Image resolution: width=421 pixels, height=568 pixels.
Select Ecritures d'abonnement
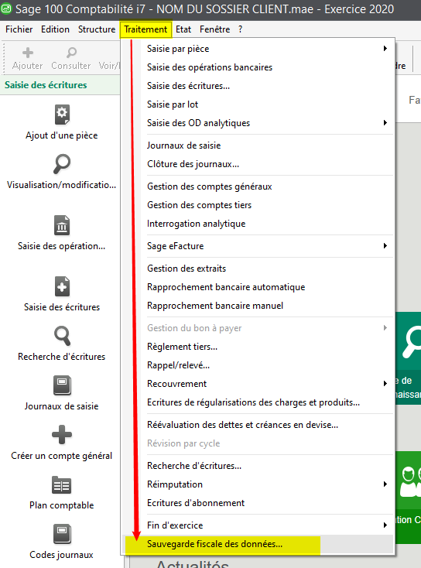(258, 503)
